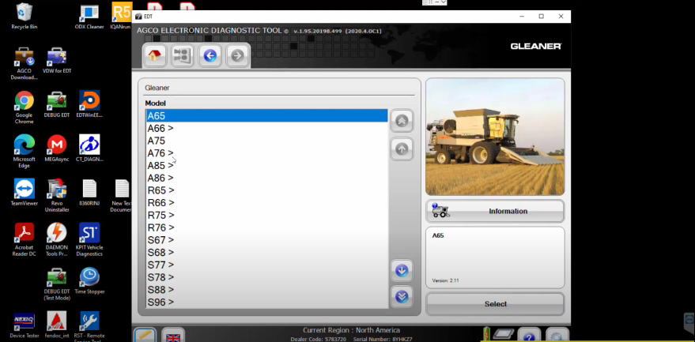695x342 pixels.
Task: Expand the S96 model entry
Action: 161,302
